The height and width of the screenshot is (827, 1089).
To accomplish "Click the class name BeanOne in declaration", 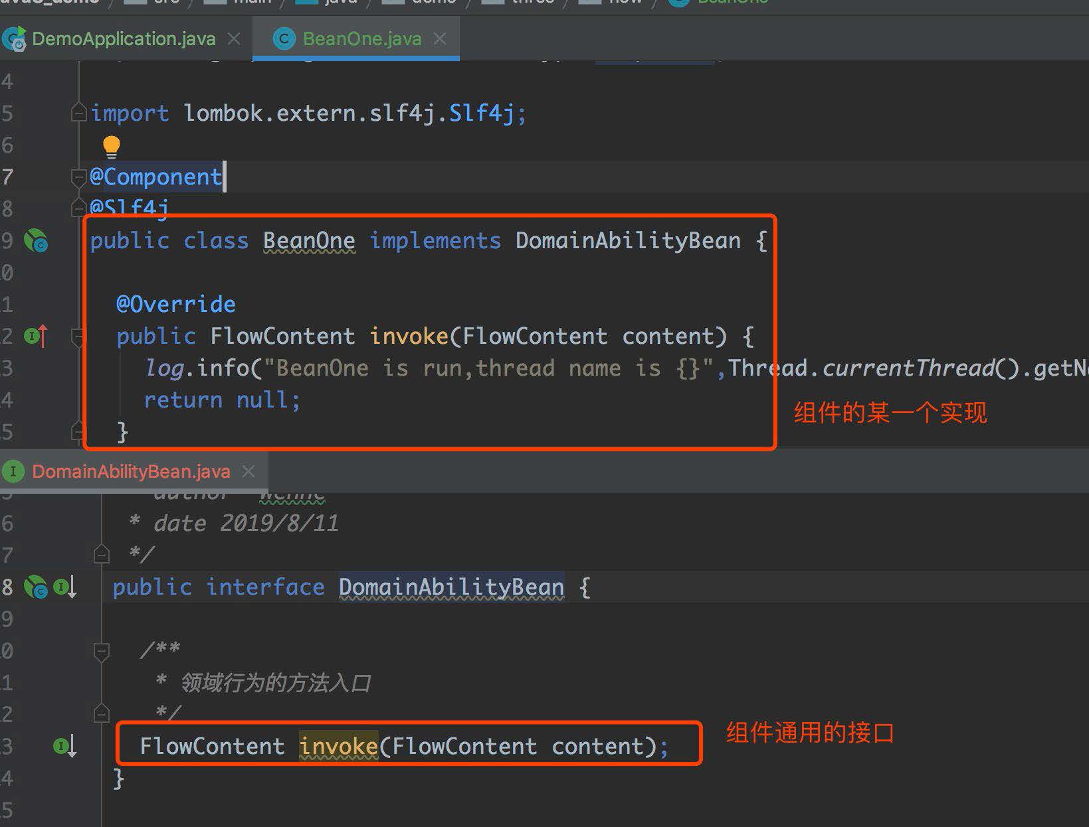I will (x=309, y=241).
